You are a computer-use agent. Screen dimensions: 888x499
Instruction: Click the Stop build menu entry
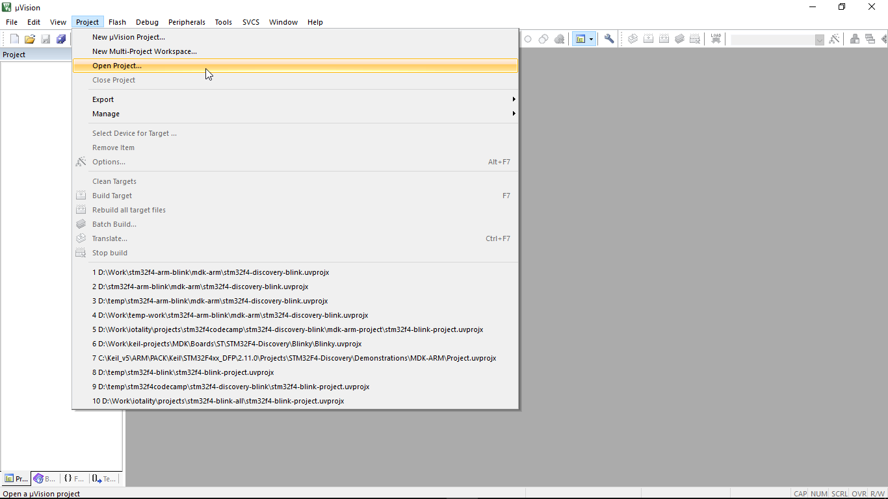point(295,253)
